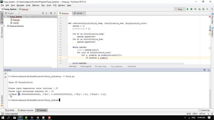Click the stop process square icon

coord(207,9)
